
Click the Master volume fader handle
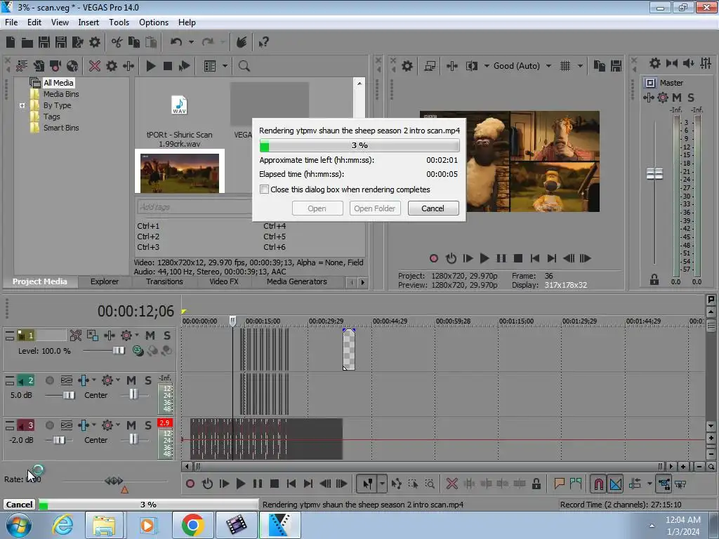click(x=654, y=174)
